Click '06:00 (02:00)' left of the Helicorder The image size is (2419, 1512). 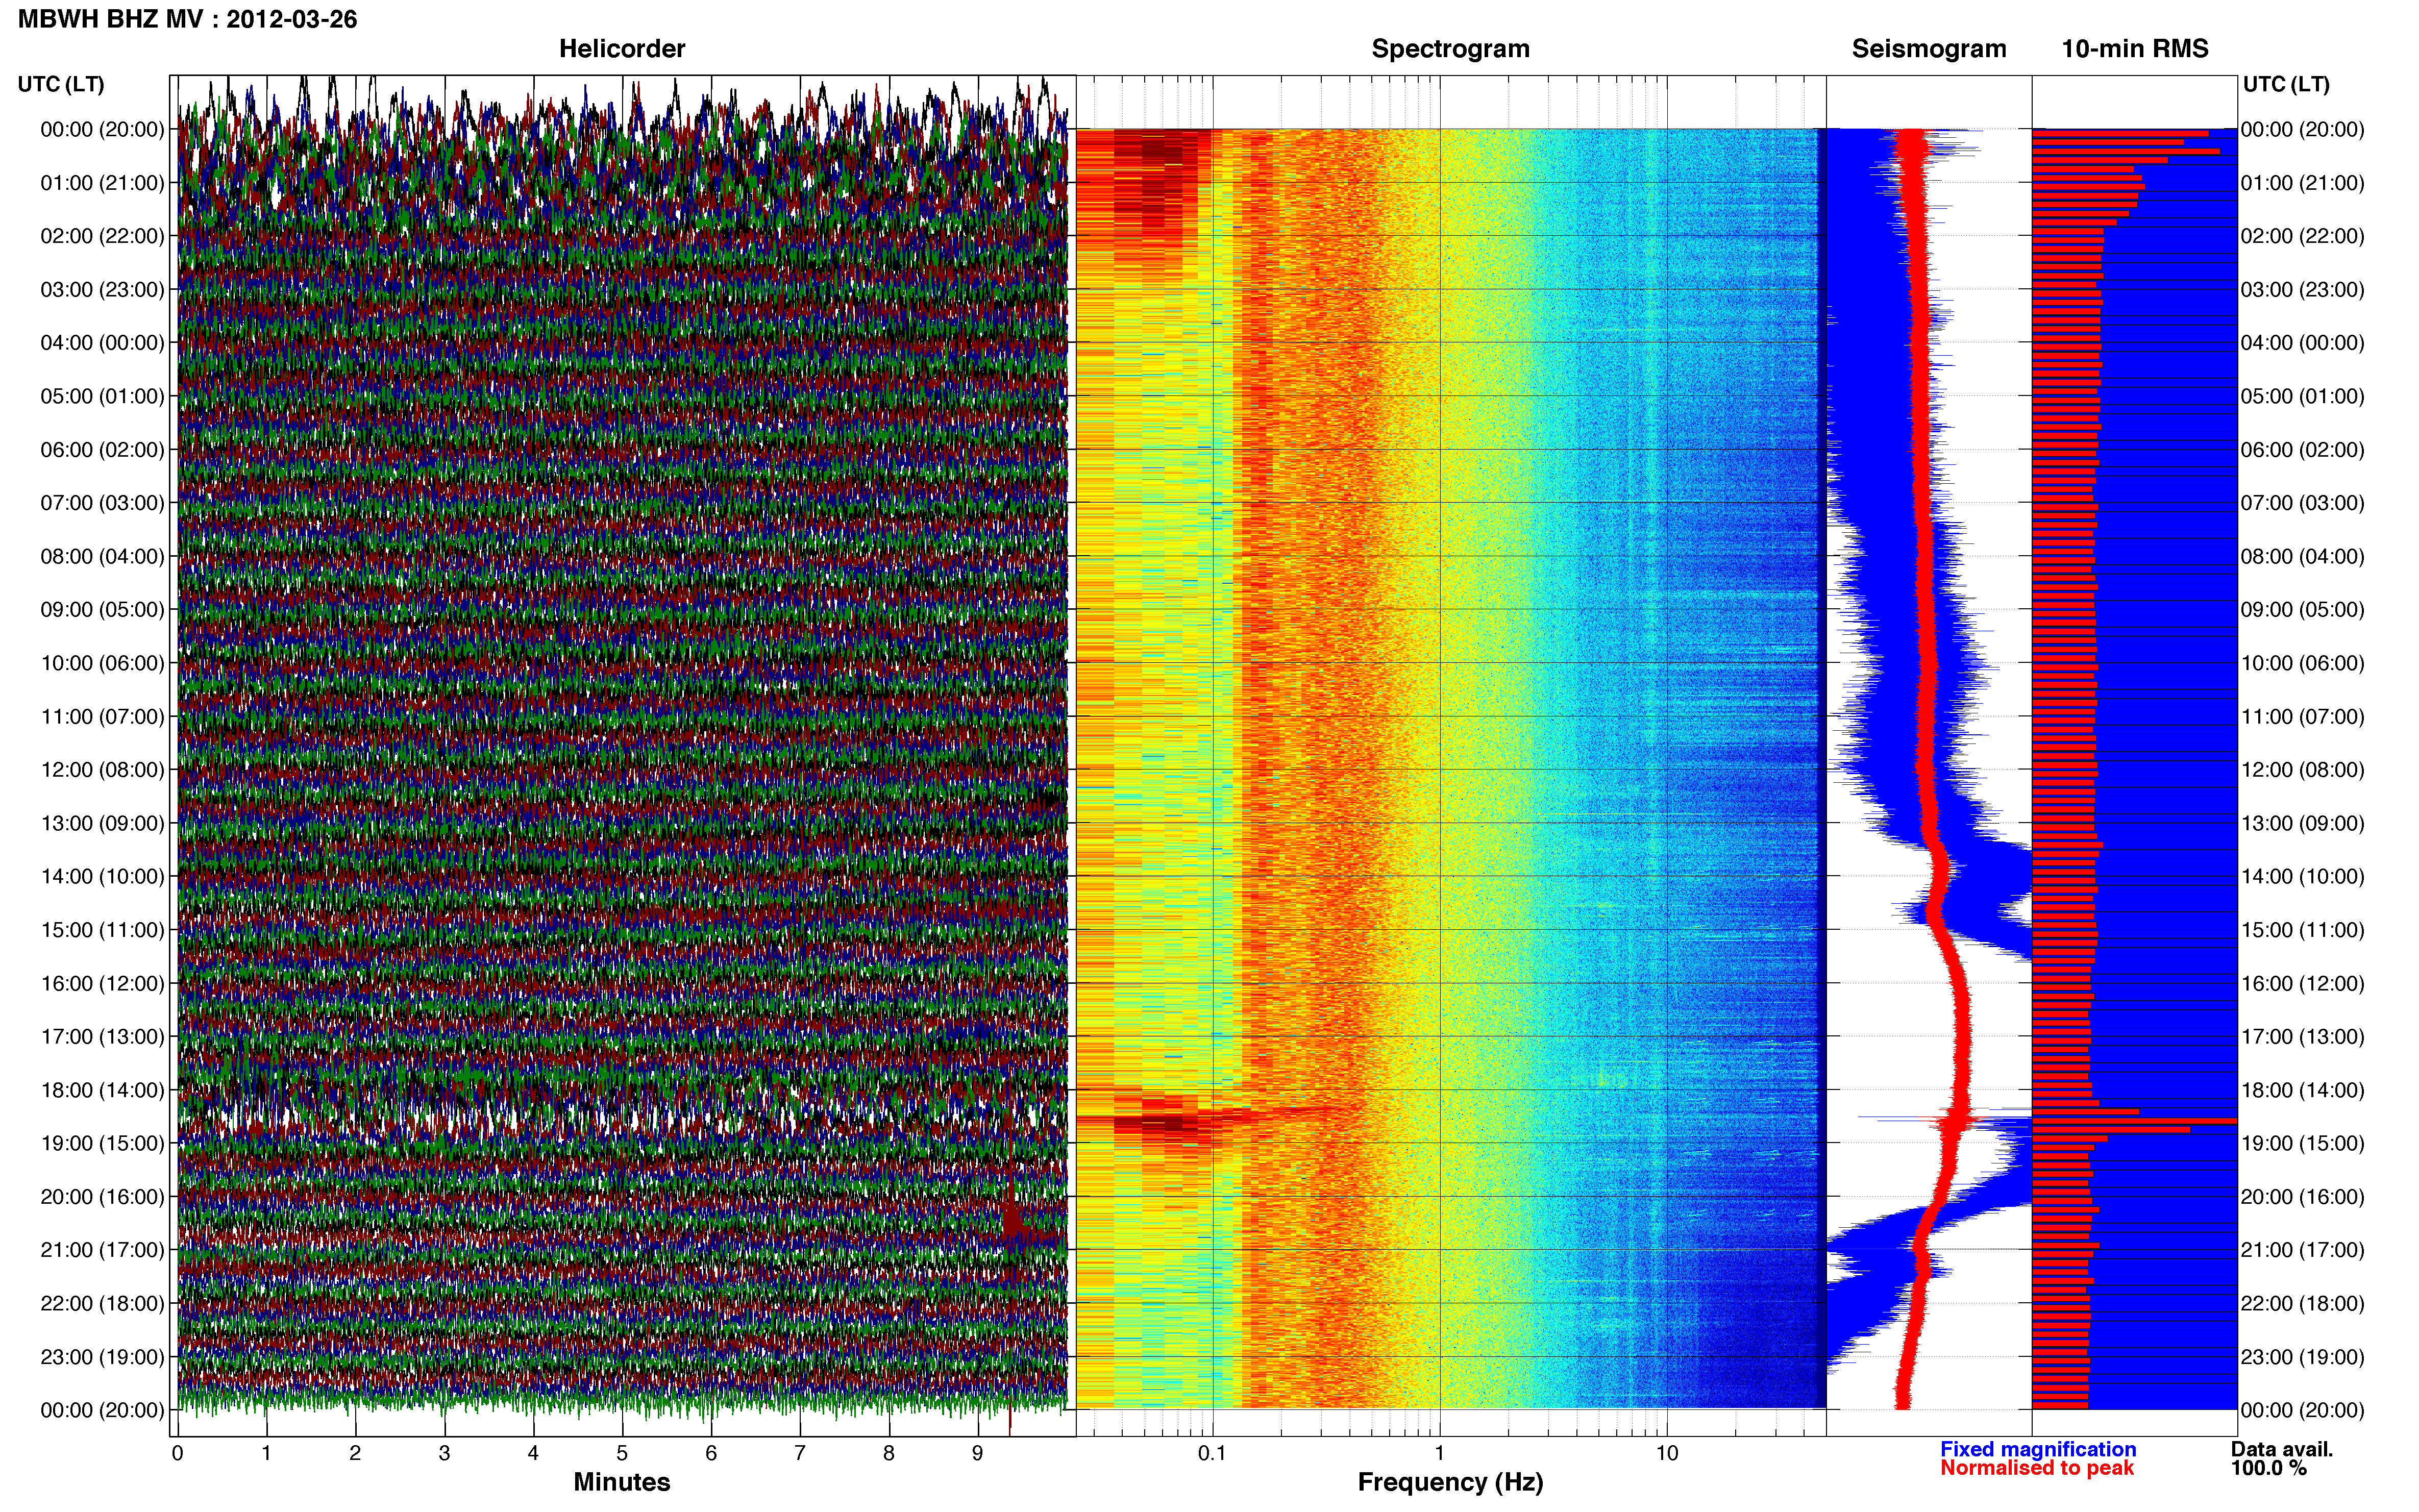point(102,450)
